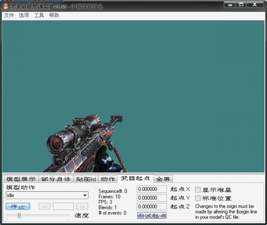This screenshot has height=225, width=267.
Task: Click the sniper rifle model in viewport
Action: pyautogui.click(x=85, y=145)
